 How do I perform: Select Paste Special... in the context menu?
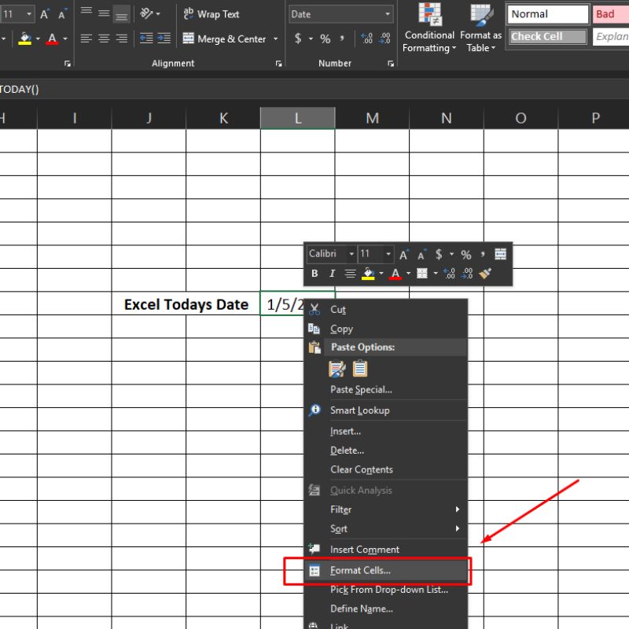361,389
